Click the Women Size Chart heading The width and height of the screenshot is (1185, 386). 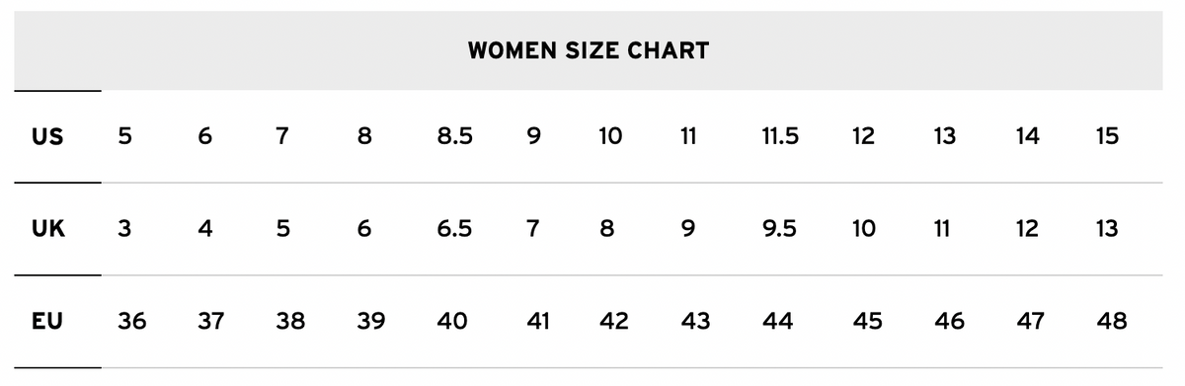(x=589, y=51)
